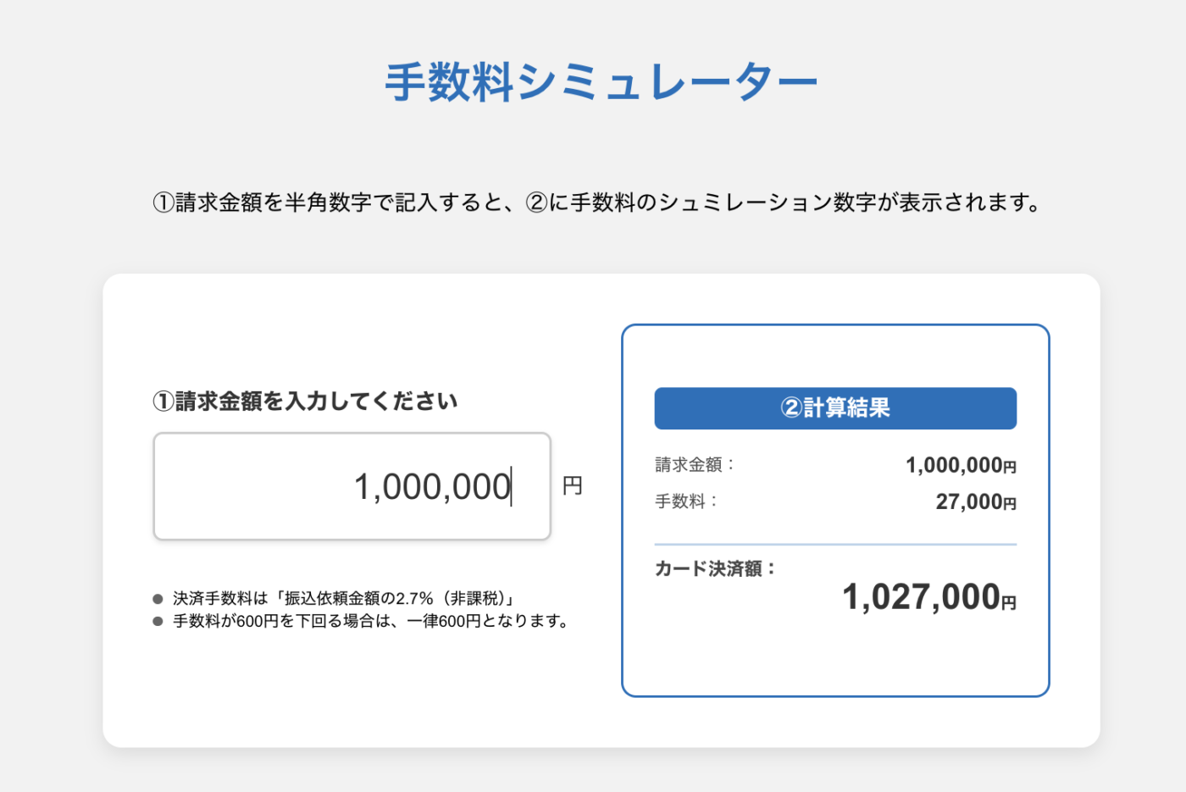The width and height of the screenshot is (1186, 792).
Task: Click the 手数料シミュレーター page title
Action: (601, 80)
